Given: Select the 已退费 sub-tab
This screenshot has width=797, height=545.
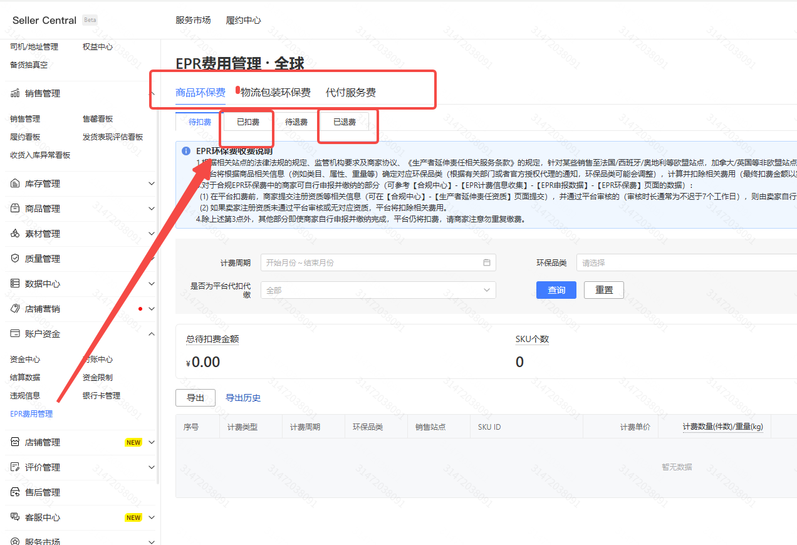Looking at the screenshot, I should click(344, 122).
